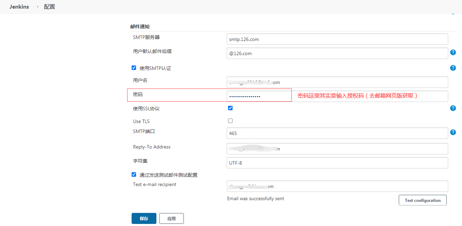462x226 pixels.
Task: Open help icon beside SMTP端口
Action: point(453,132)
